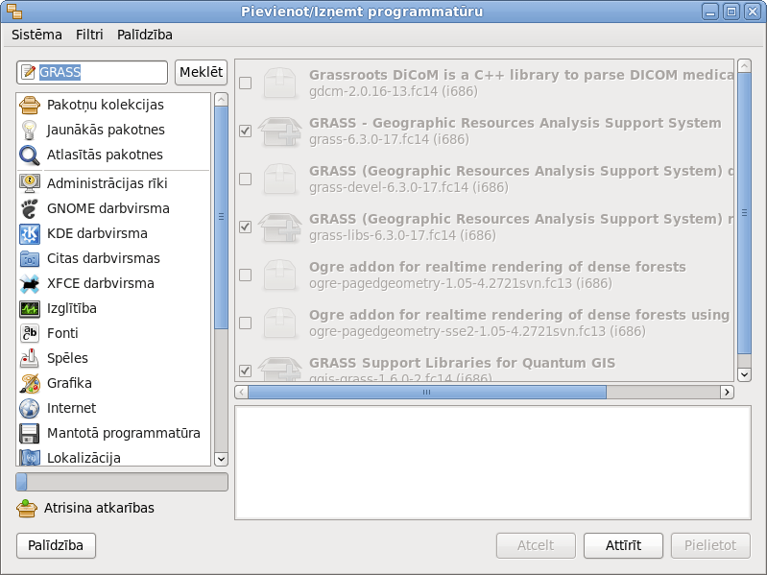The height and width of the screenshot is (575, 767).
Task: Click the grass-devel package box icon
Action: (279, 179)
